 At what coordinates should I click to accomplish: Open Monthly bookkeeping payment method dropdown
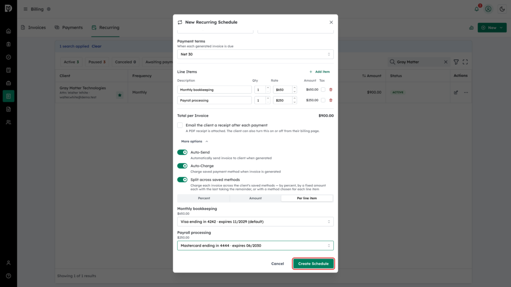[255, 222]
